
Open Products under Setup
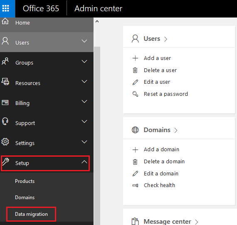coord(25,181)
